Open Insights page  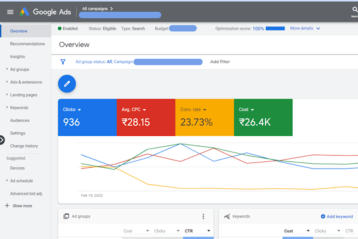pyautogui.click(x=17, y=56)
